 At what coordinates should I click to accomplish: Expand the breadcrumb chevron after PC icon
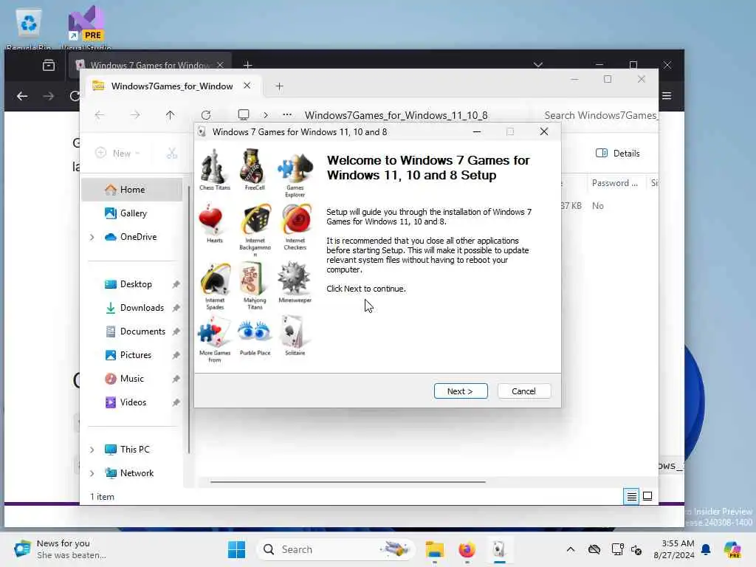pos(266,114)
